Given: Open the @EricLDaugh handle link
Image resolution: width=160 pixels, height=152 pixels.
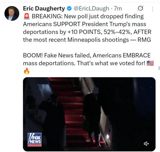Looking at the screenshot, I should click(x=91, y=9).
